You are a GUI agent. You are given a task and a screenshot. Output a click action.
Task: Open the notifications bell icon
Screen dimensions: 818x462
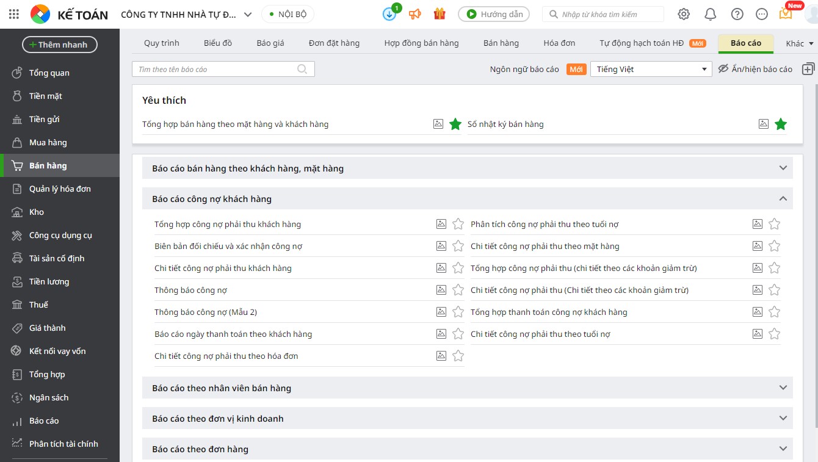pyautogui.click(x=711, y=14)
